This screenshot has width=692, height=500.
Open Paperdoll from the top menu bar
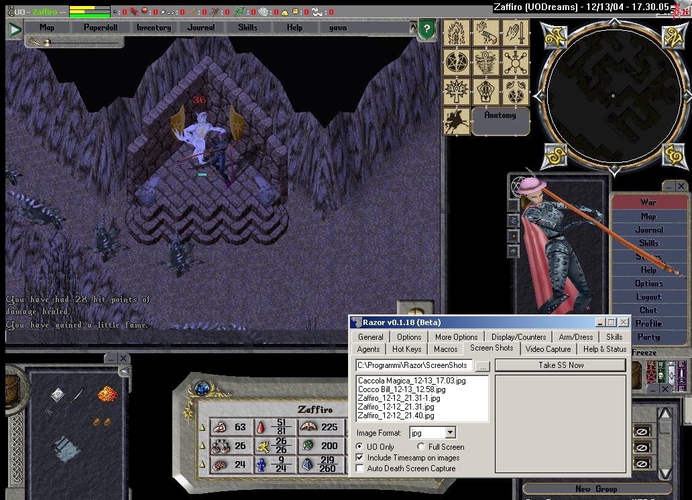click(x=101, y=27)
